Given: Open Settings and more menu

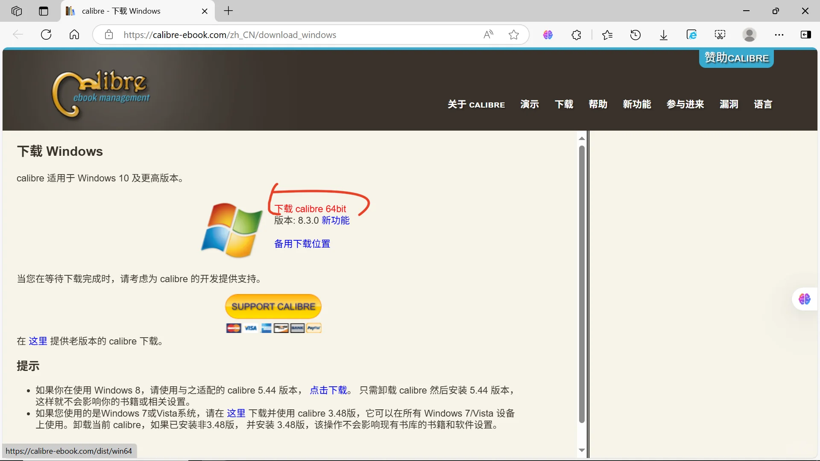Looking at the screenshot, I should pos(779,35).
